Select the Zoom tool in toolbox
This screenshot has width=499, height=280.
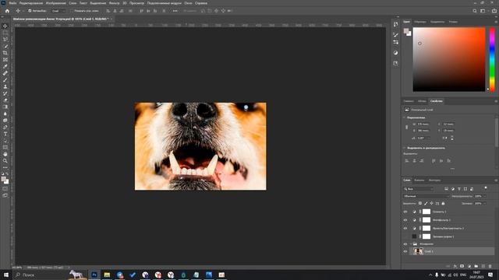[5, 161]
